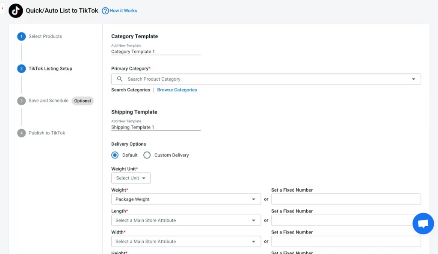This screenshot has height=254, width=438.
Task: Click the search magnifier icon in category field
Action: [120, 79]
